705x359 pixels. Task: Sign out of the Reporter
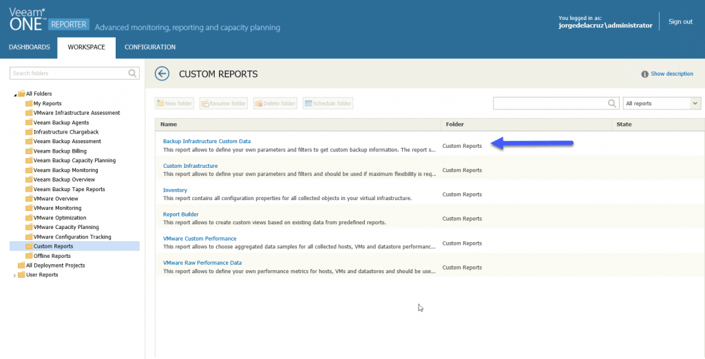(x=680, y=21)
